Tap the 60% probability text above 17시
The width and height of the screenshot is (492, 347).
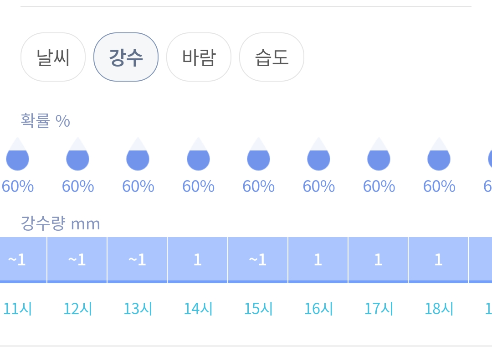point(379,186)
